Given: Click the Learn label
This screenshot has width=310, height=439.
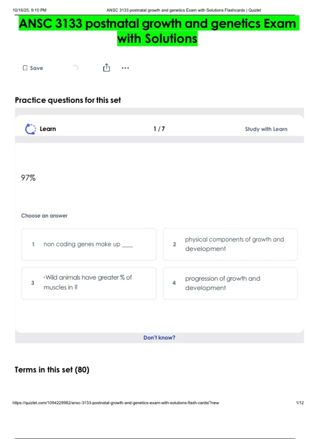Looking at the screenshot, I should pyautogui.click(x=48, y=129).
